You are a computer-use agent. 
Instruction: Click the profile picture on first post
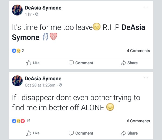[x=17, y=10]
